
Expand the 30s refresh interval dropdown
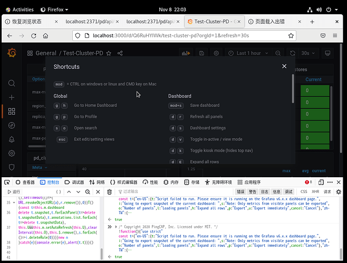coord(307,53)
